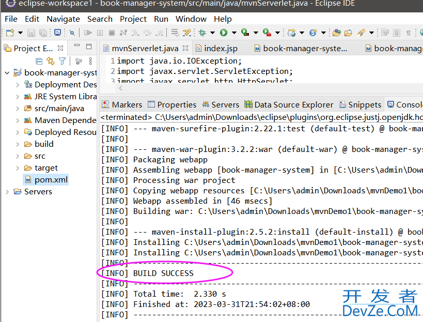Click the Step Return icon
The width and height of the screenshot is (423, 322).
point(160,33)
